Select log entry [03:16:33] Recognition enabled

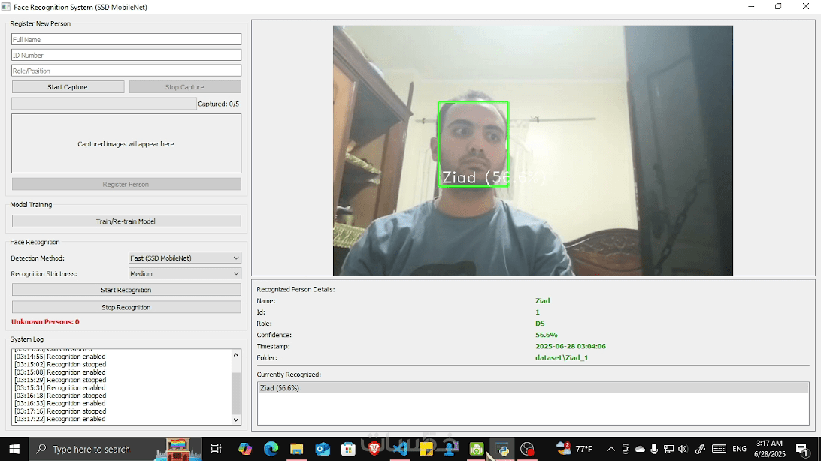pos(60,403)
